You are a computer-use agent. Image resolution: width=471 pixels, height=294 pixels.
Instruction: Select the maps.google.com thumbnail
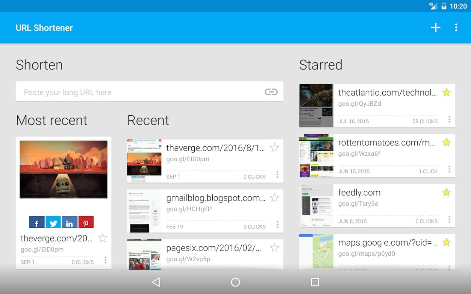click(316, 251)
